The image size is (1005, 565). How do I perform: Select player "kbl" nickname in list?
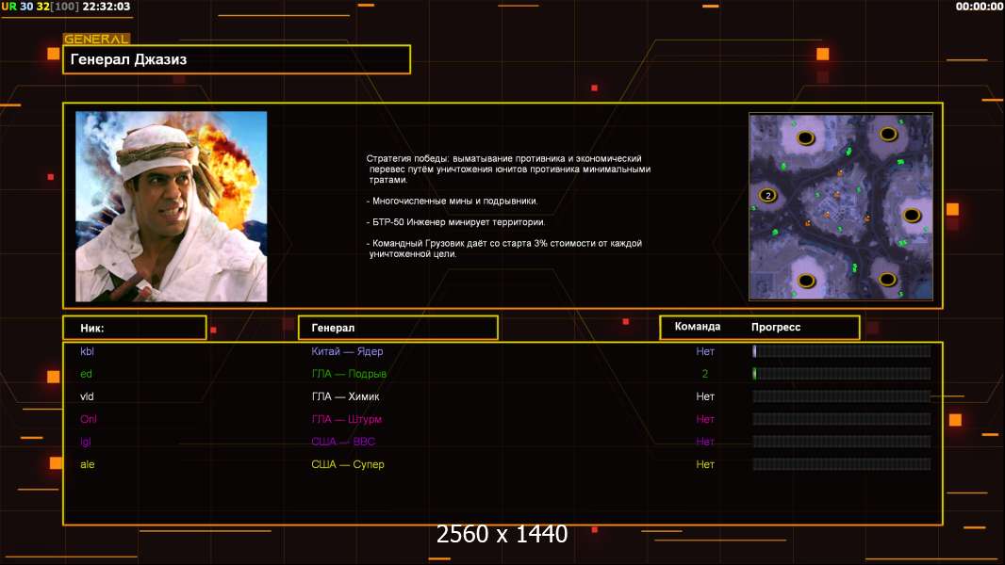[x=87, y=351]
